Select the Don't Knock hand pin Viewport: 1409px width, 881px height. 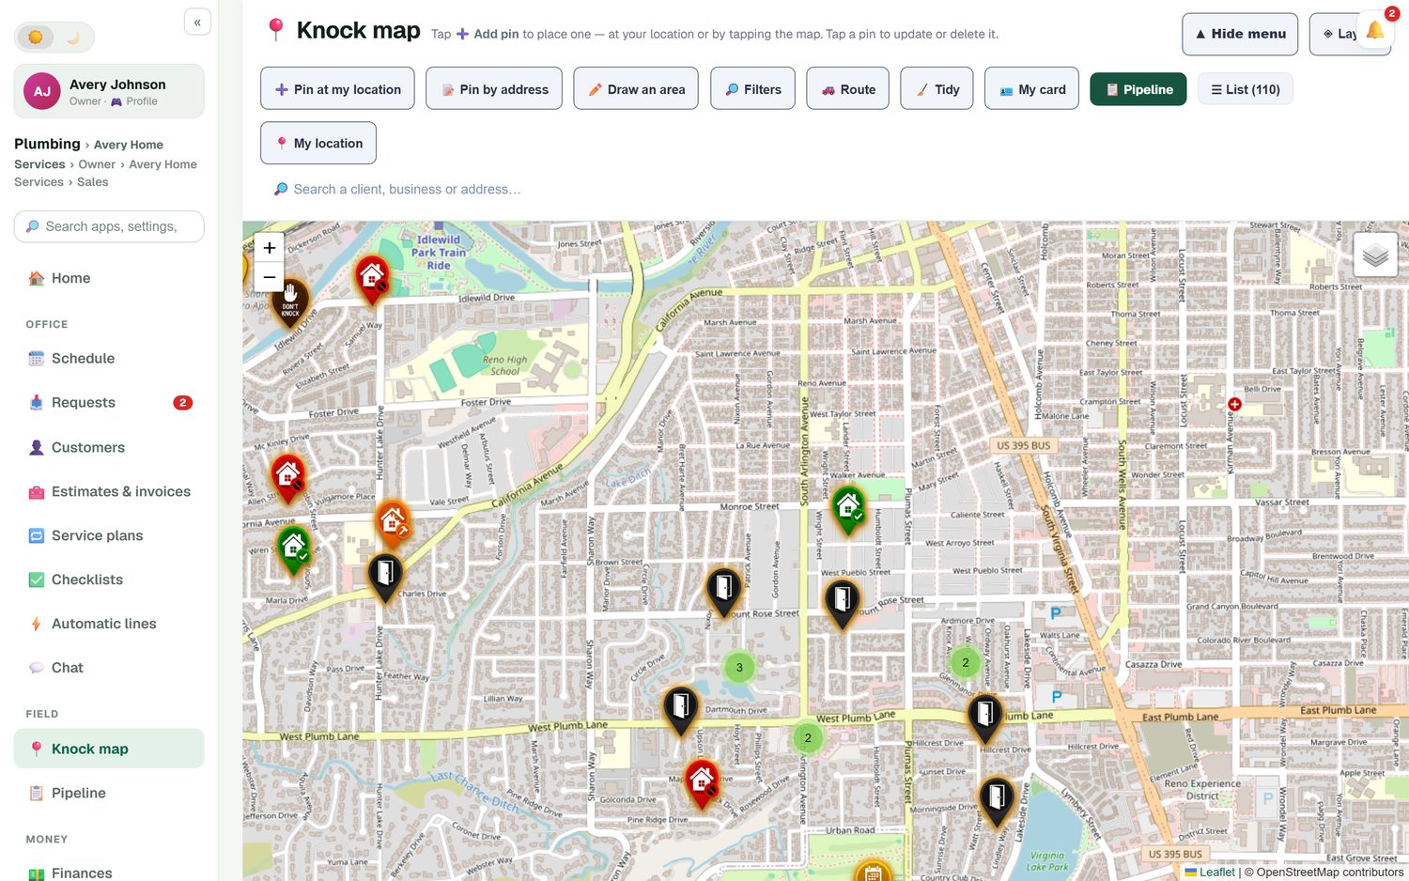[290, 302]
